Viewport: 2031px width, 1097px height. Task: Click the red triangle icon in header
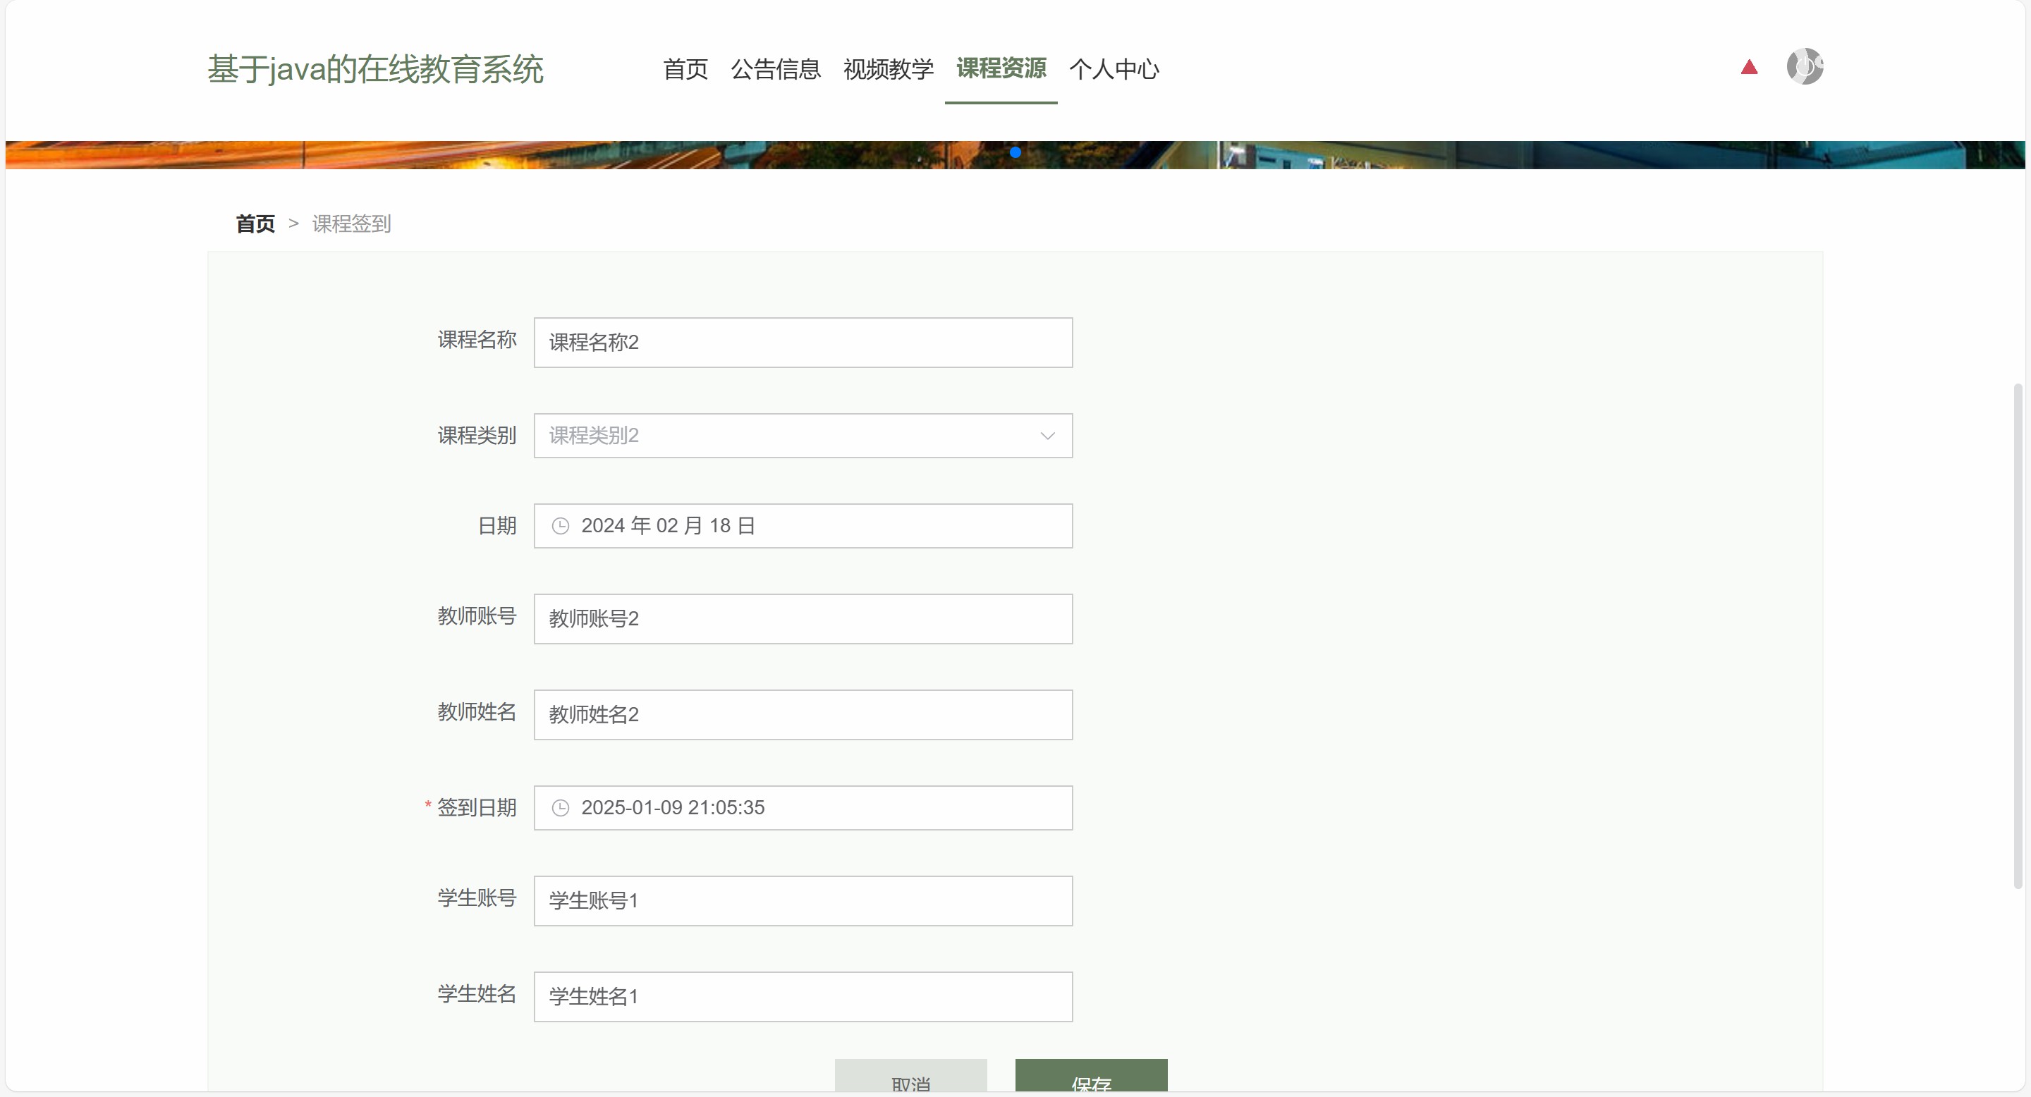pos(1749,67)
